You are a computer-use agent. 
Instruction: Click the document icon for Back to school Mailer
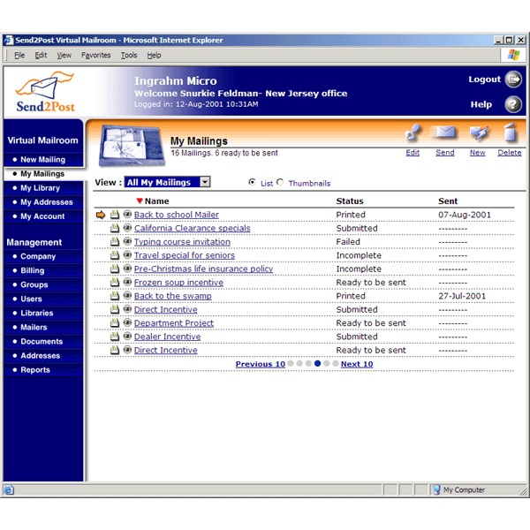pos(115,215)
